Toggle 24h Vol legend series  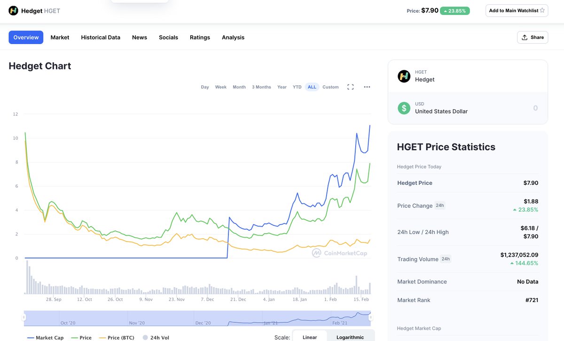point(156,338)
